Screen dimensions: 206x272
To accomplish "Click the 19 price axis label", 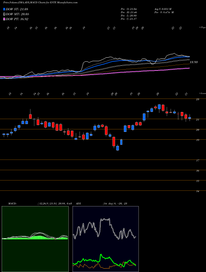I will click(198, 140).
